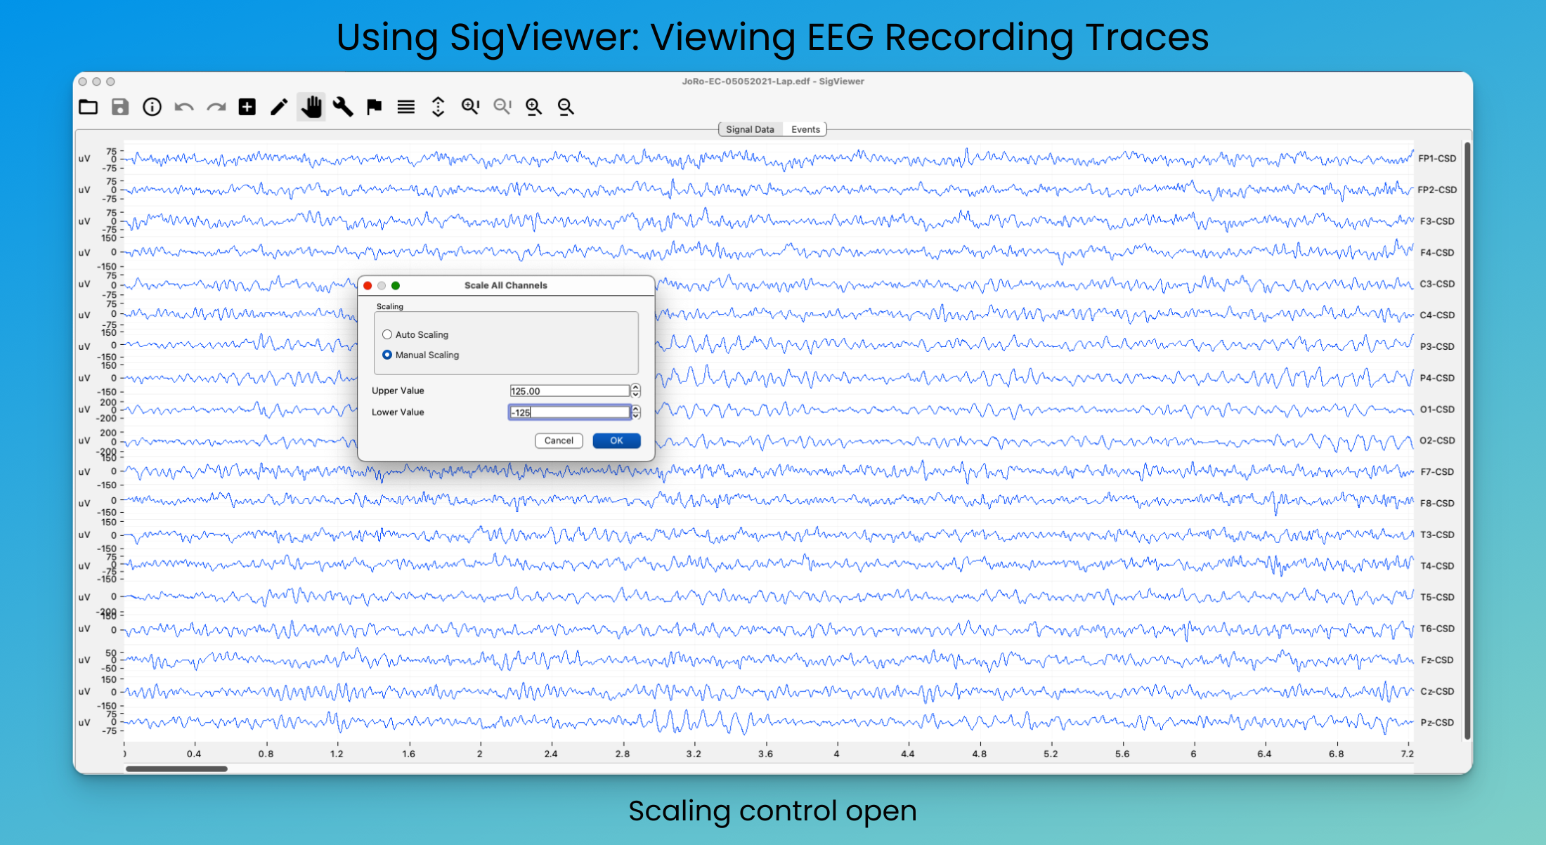This screenshot has height=845, width=1546.
Task: Select the Manual Scaling radio button
Action: coord(387,355)
